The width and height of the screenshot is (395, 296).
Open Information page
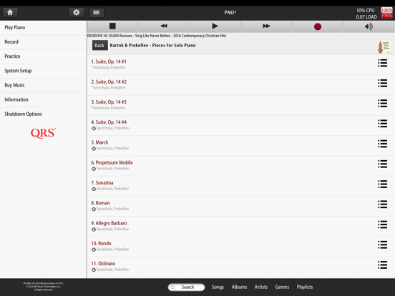(x=44, y=99)
